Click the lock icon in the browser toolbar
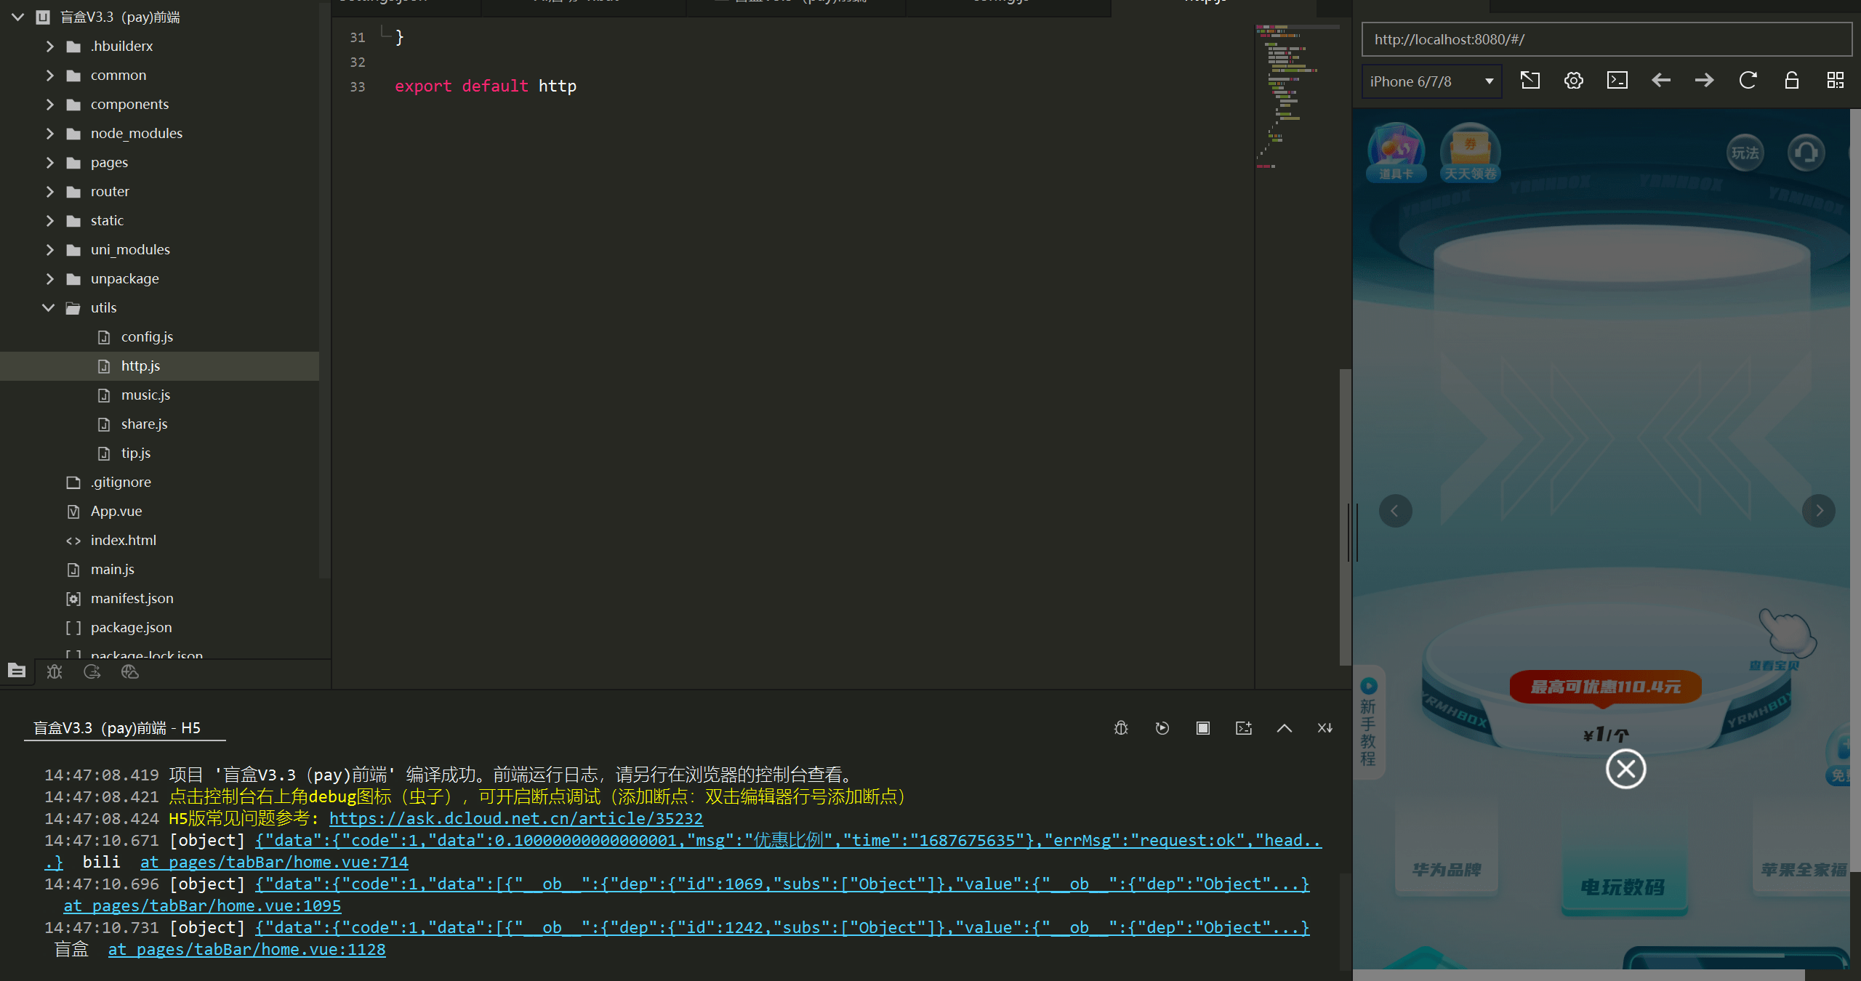Viewport: 1861px width, 981px height. [x=1791, y=81]
